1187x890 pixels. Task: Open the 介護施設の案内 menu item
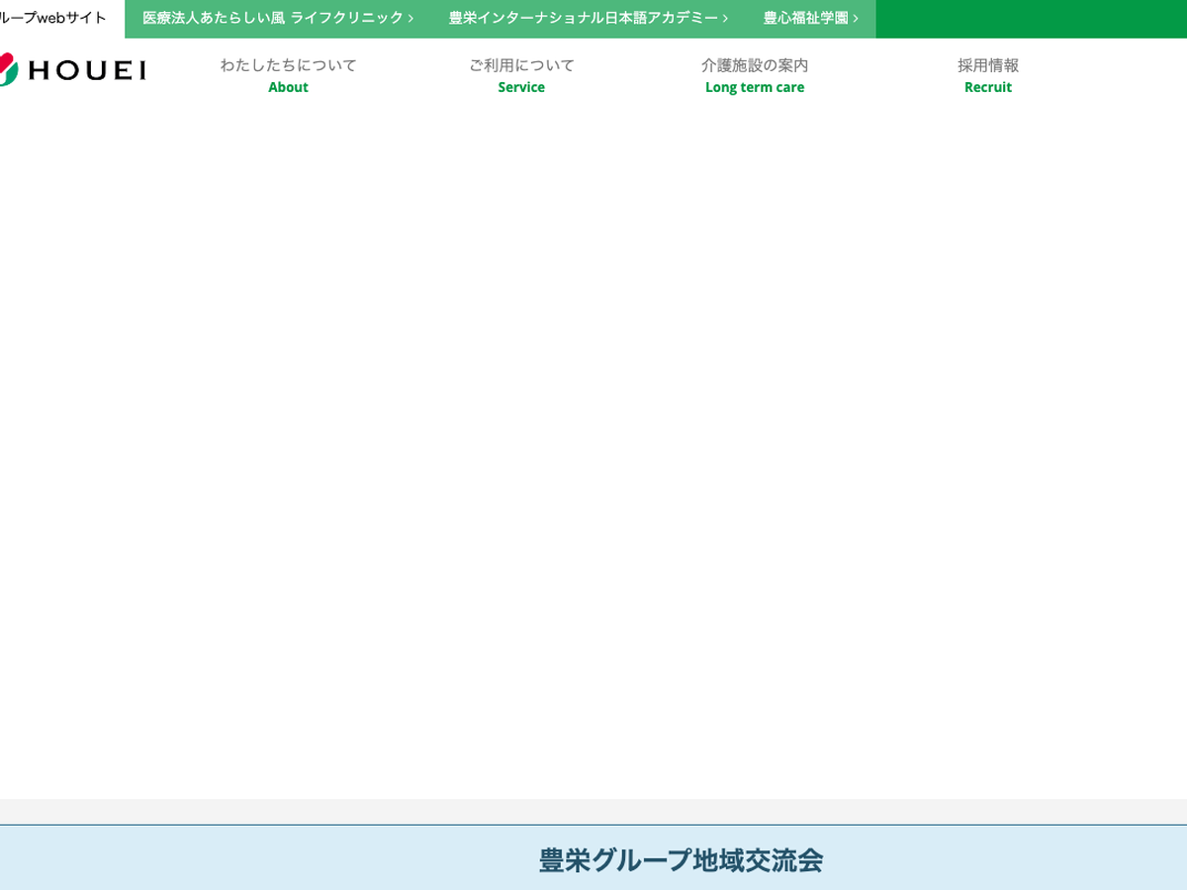755,65
